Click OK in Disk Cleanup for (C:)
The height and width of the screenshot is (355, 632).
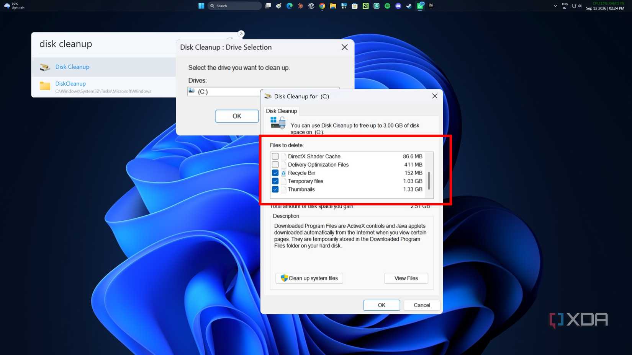pos(381,305)
